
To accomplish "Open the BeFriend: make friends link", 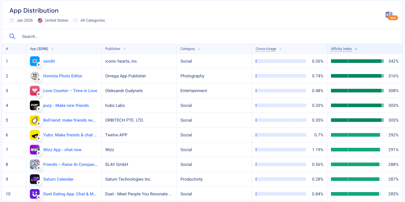I will [x=69, y=120].
